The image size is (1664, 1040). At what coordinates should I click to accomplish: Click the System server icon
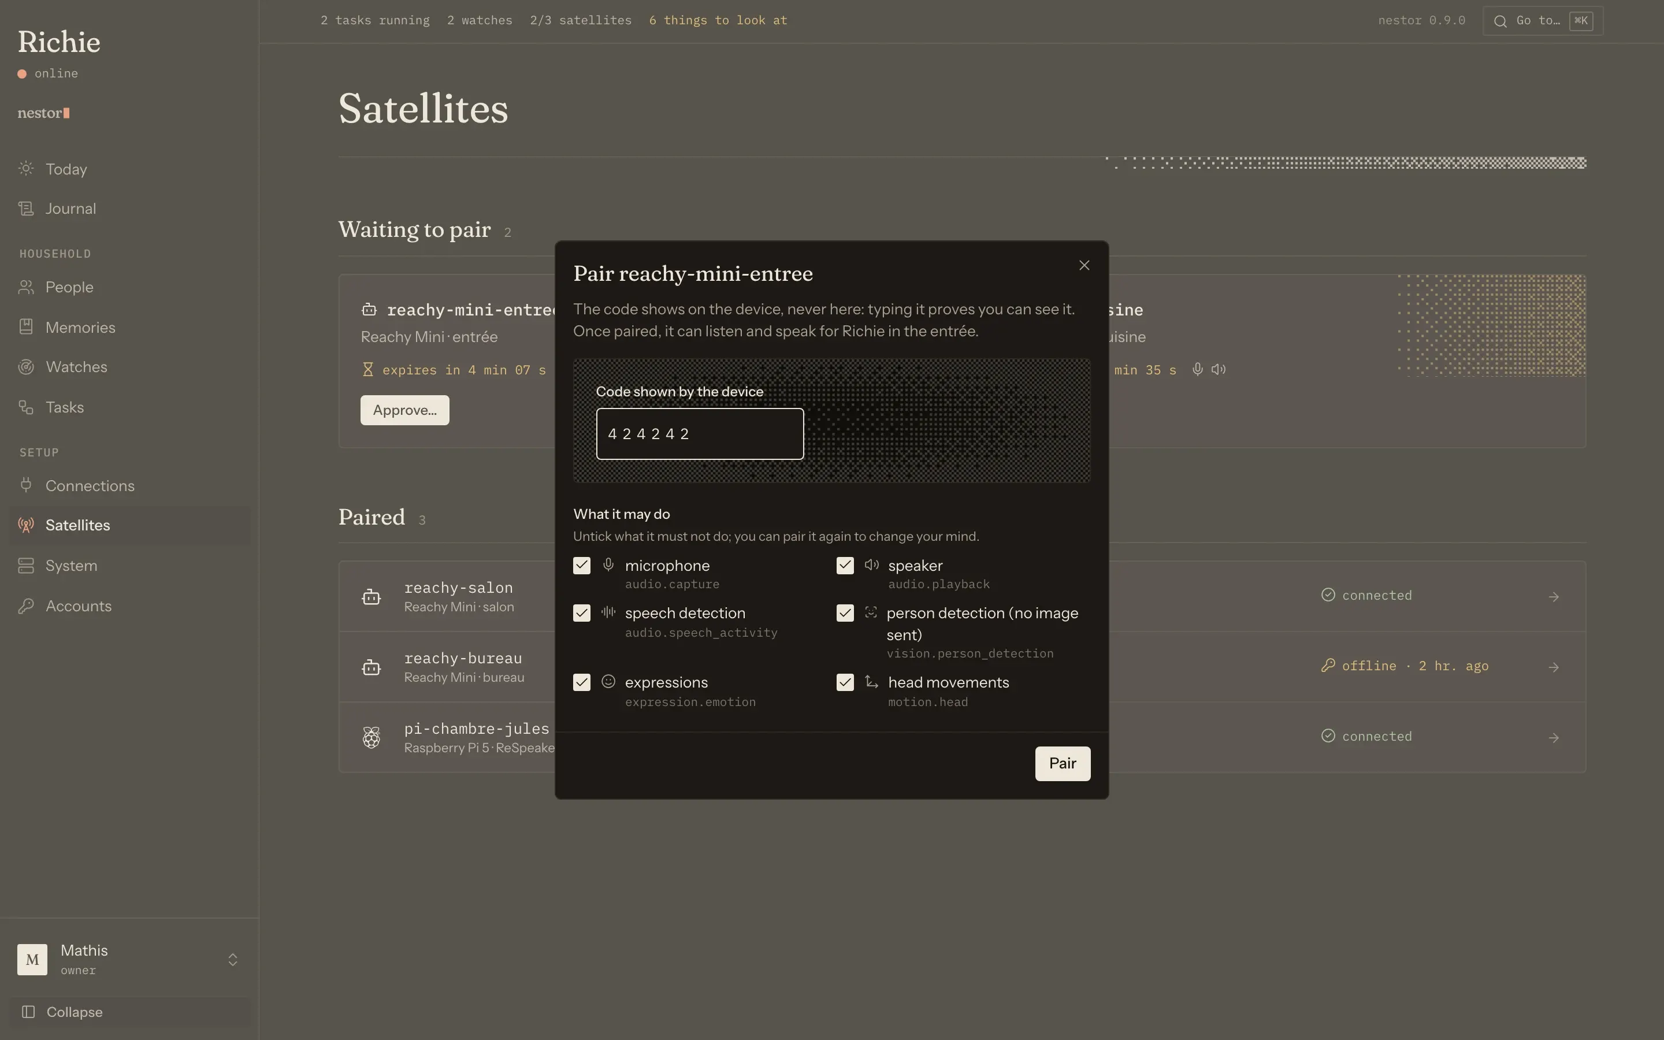point(26,566)
